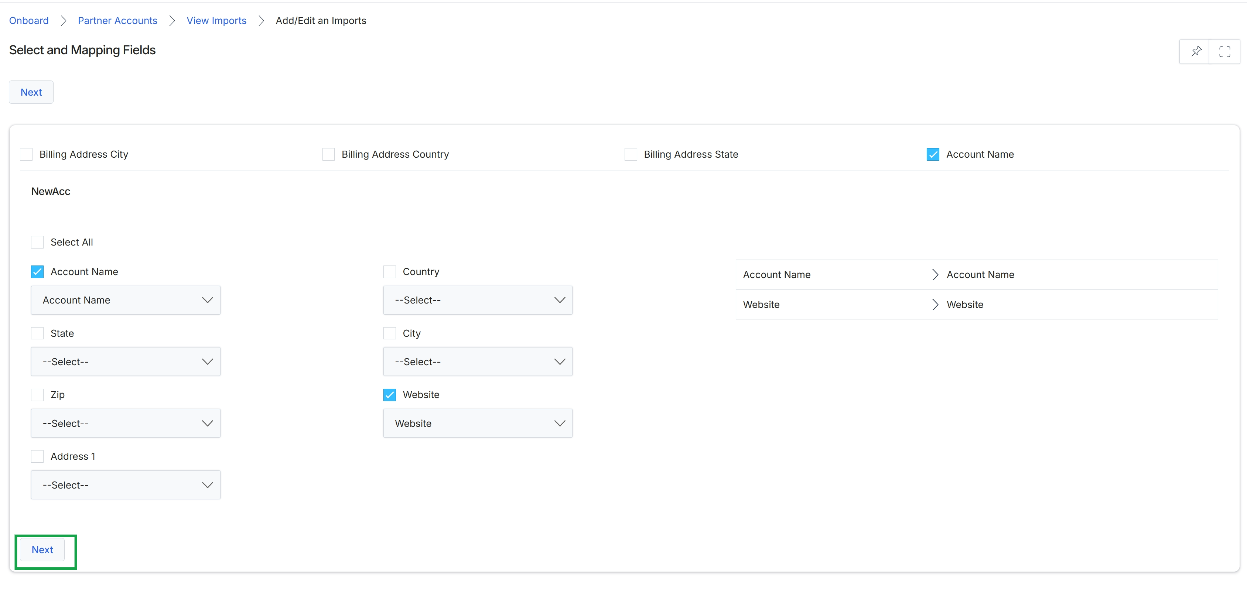Image resolution: width=1247 pixels, height=596 pixels.
Task: Enable the City field checkbox
Action: 389,333
